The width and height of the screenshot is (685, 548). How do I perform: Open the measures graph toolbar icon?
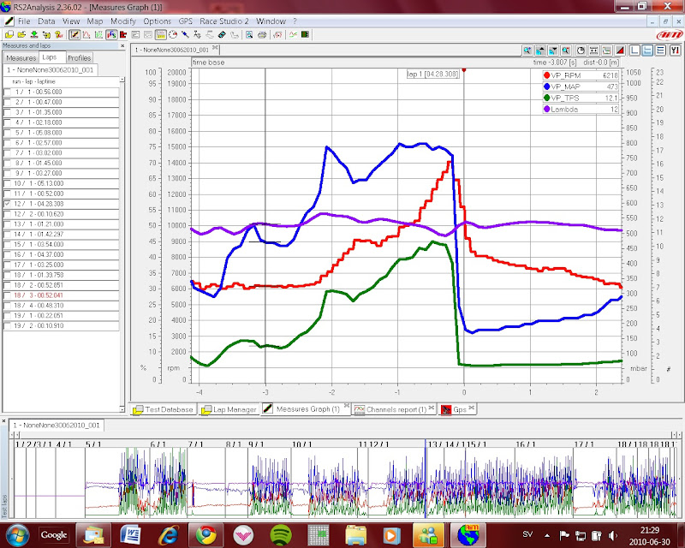[x=74, y=34]
